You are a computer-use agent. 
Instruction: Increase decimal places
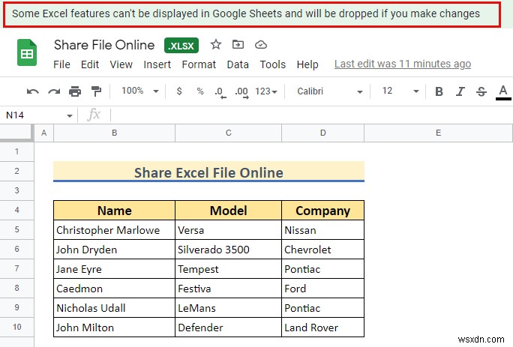click(x=241, y=92)
